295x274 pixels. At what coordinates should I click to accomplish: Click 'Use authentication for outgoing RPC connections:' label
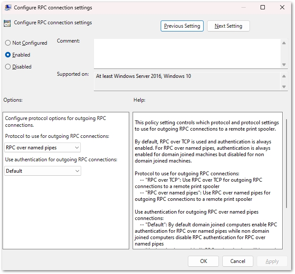point(61,160)
